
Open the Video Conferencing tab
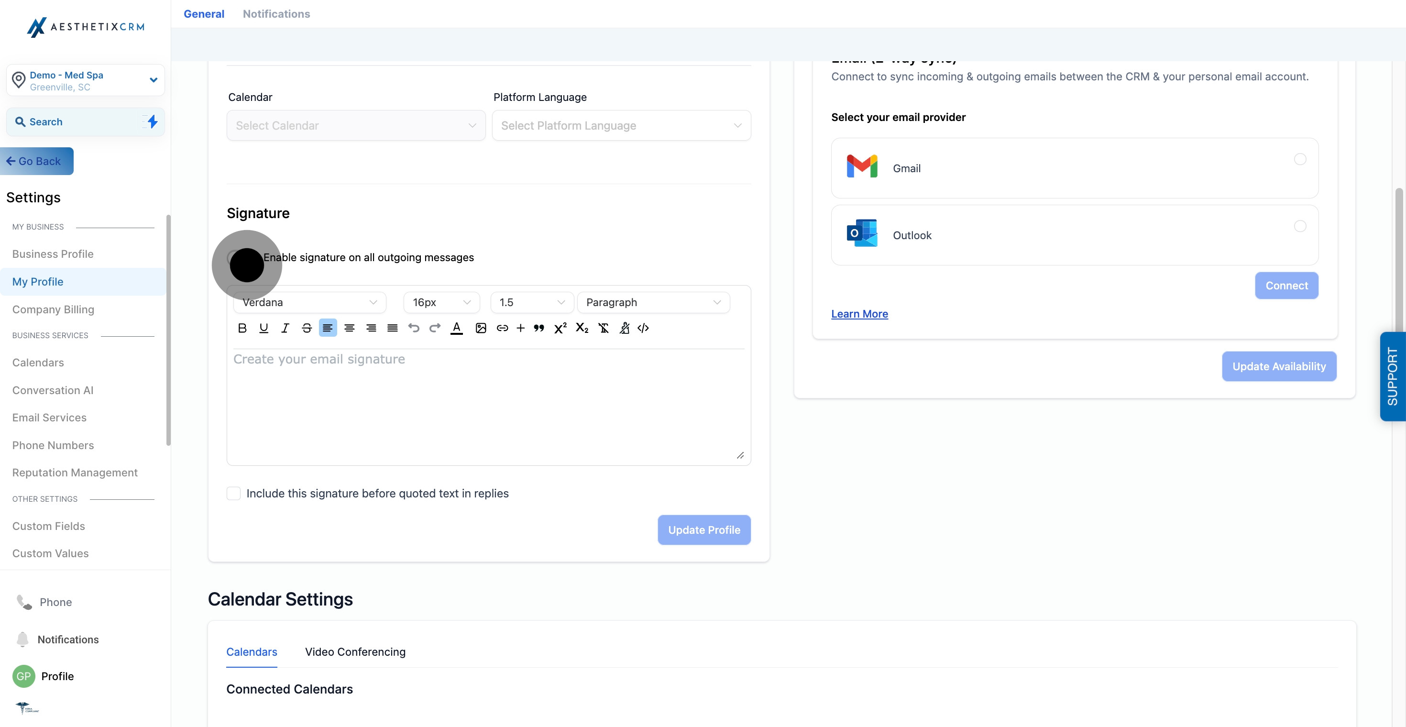click(x=355, y=652)
